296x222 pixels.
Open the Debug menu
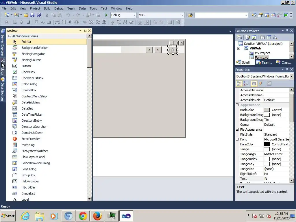click(x=59, y=8)
